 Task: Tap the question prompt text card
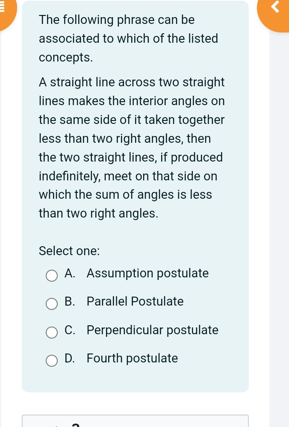pos(128,38)
